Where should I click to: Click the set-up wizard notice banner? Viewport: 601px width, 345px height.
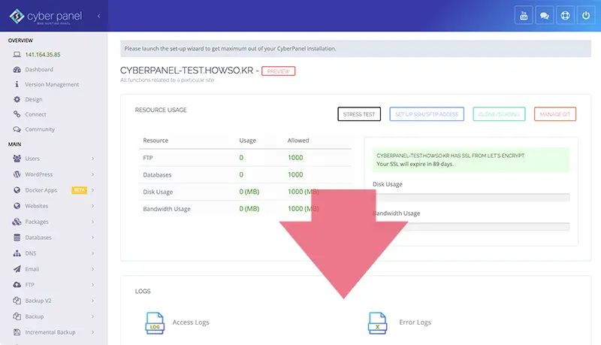pyautogui.click(x=355, y=49)
